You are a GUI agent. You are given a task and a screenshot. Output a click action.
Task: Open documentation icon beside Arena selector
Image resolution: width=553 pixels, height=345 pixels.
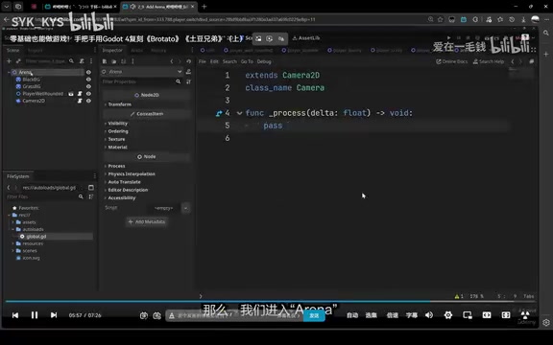pos(189,72)
